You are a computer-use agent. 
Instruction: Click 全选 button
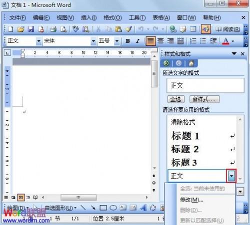(x=175, y=99)
